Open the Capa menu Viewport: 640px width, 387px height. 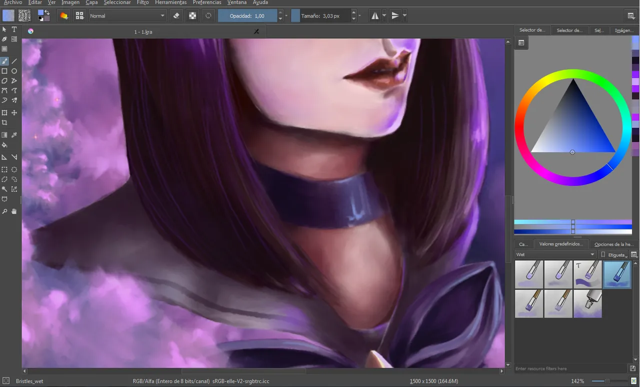click(91, 2)
